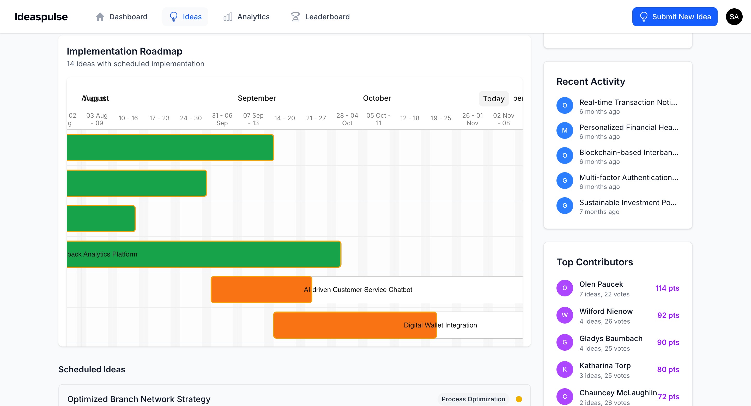Screen dimensions: 751x406
Task: Open Blockchain-based Interban... activity
Action: pos(629,153)
